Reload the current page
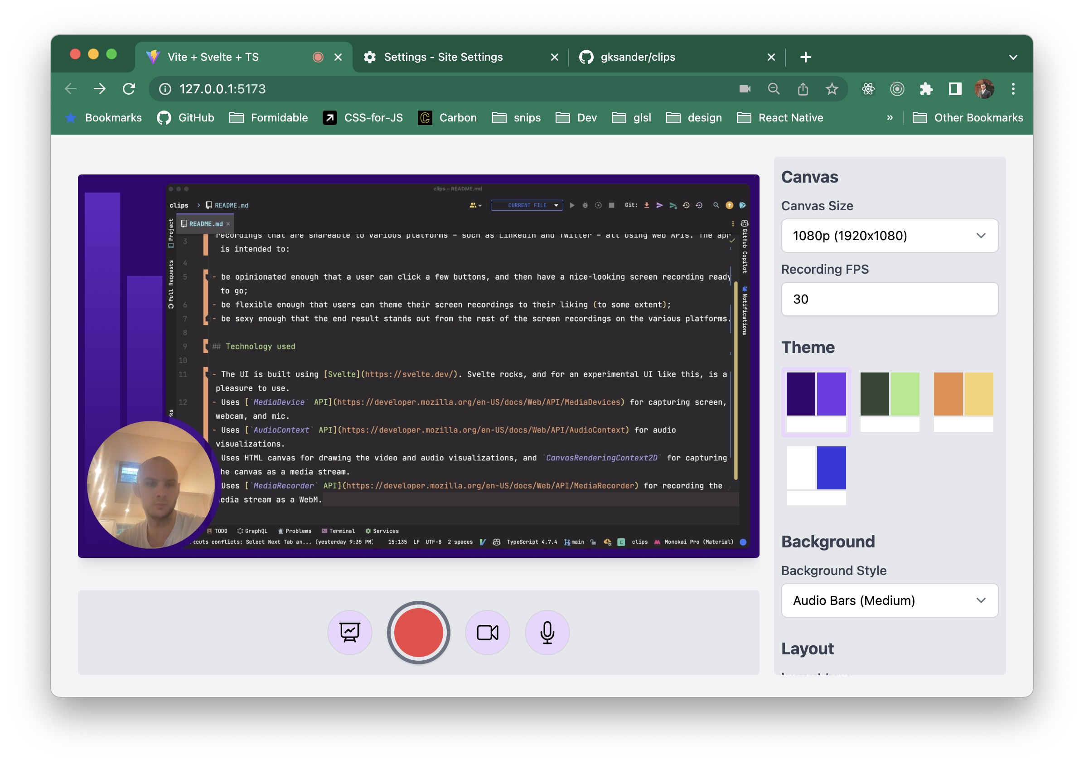Screen dimensions: 1084x764 [x=129, y=89]
